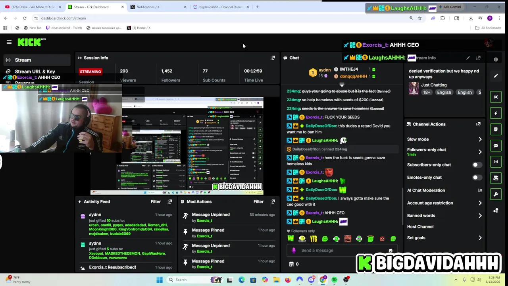Image resolution: width=508 pixels, height=286 pixels.
Task: Edit stream info with the pencil icon
Action: pyautogui.click(x=468, y=58)
